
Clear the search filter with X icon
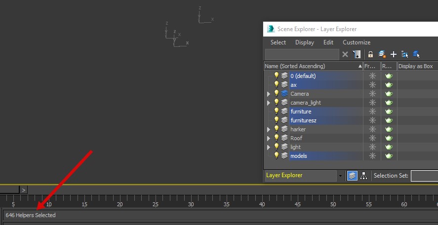coord(345,54)
